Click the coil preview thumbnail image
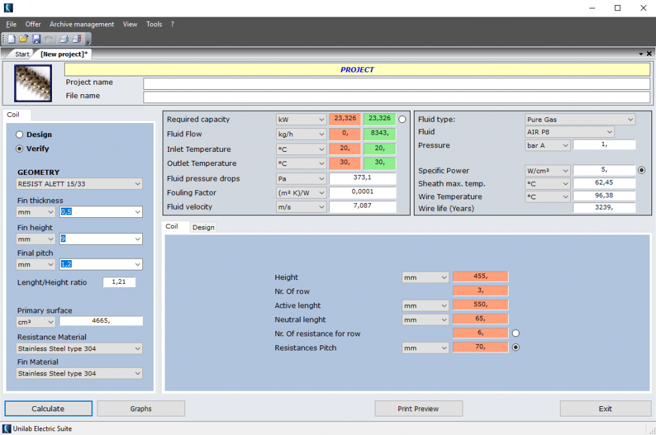Image resolution: width=656 pixels, height=435 pixels. [33, 83]
